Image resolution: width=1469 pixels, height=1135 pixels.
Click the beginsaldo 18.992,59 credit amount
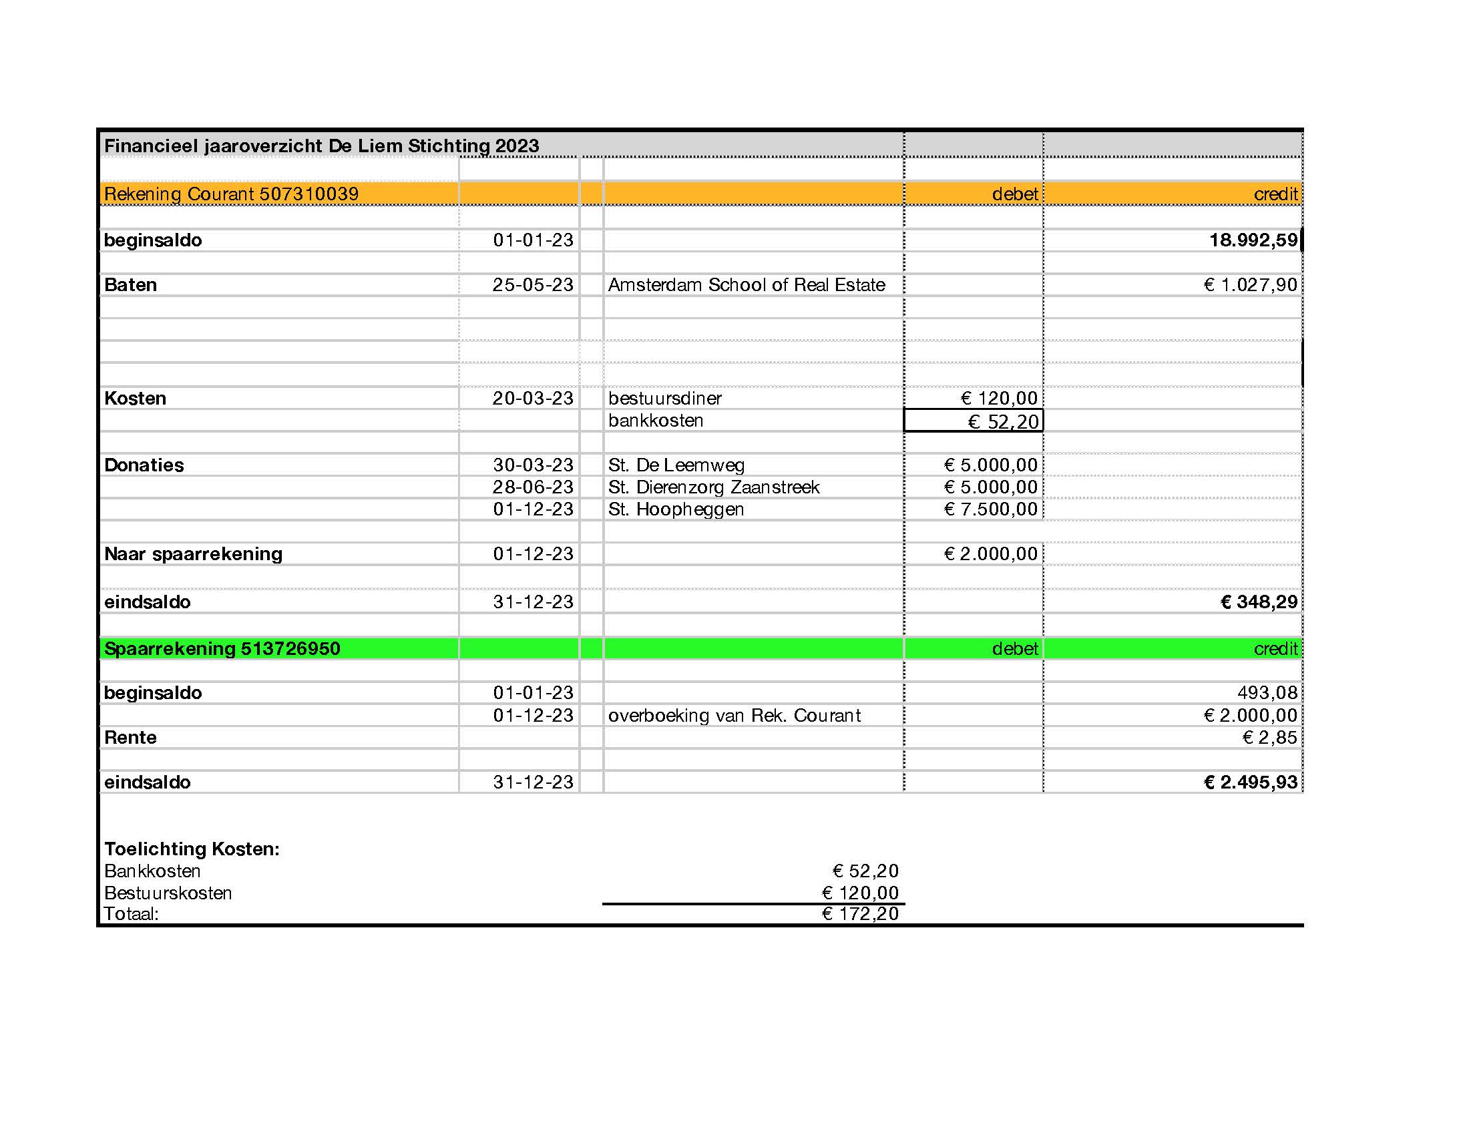(1253, 240)
